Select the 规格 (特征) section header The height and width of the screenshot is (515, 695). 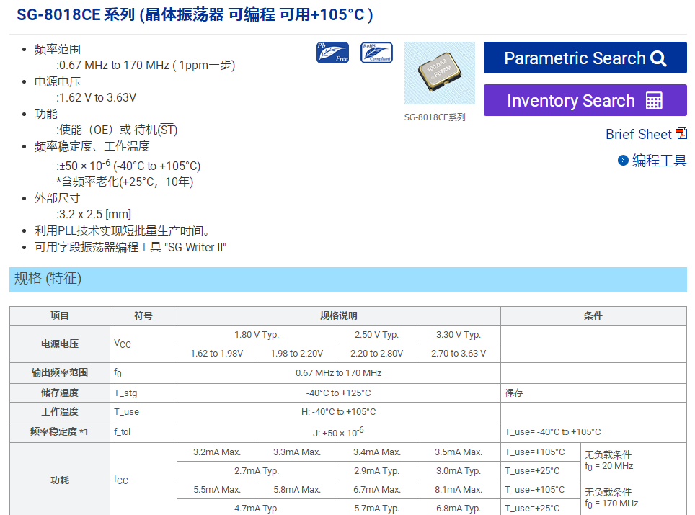[x=48, y=279]
